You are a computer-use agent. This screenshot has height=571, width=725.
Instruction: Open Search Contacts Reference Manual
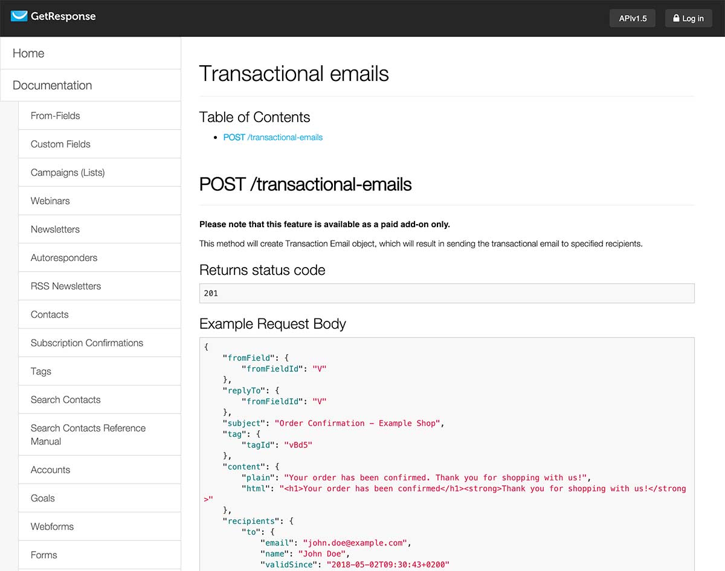point(100,434)
